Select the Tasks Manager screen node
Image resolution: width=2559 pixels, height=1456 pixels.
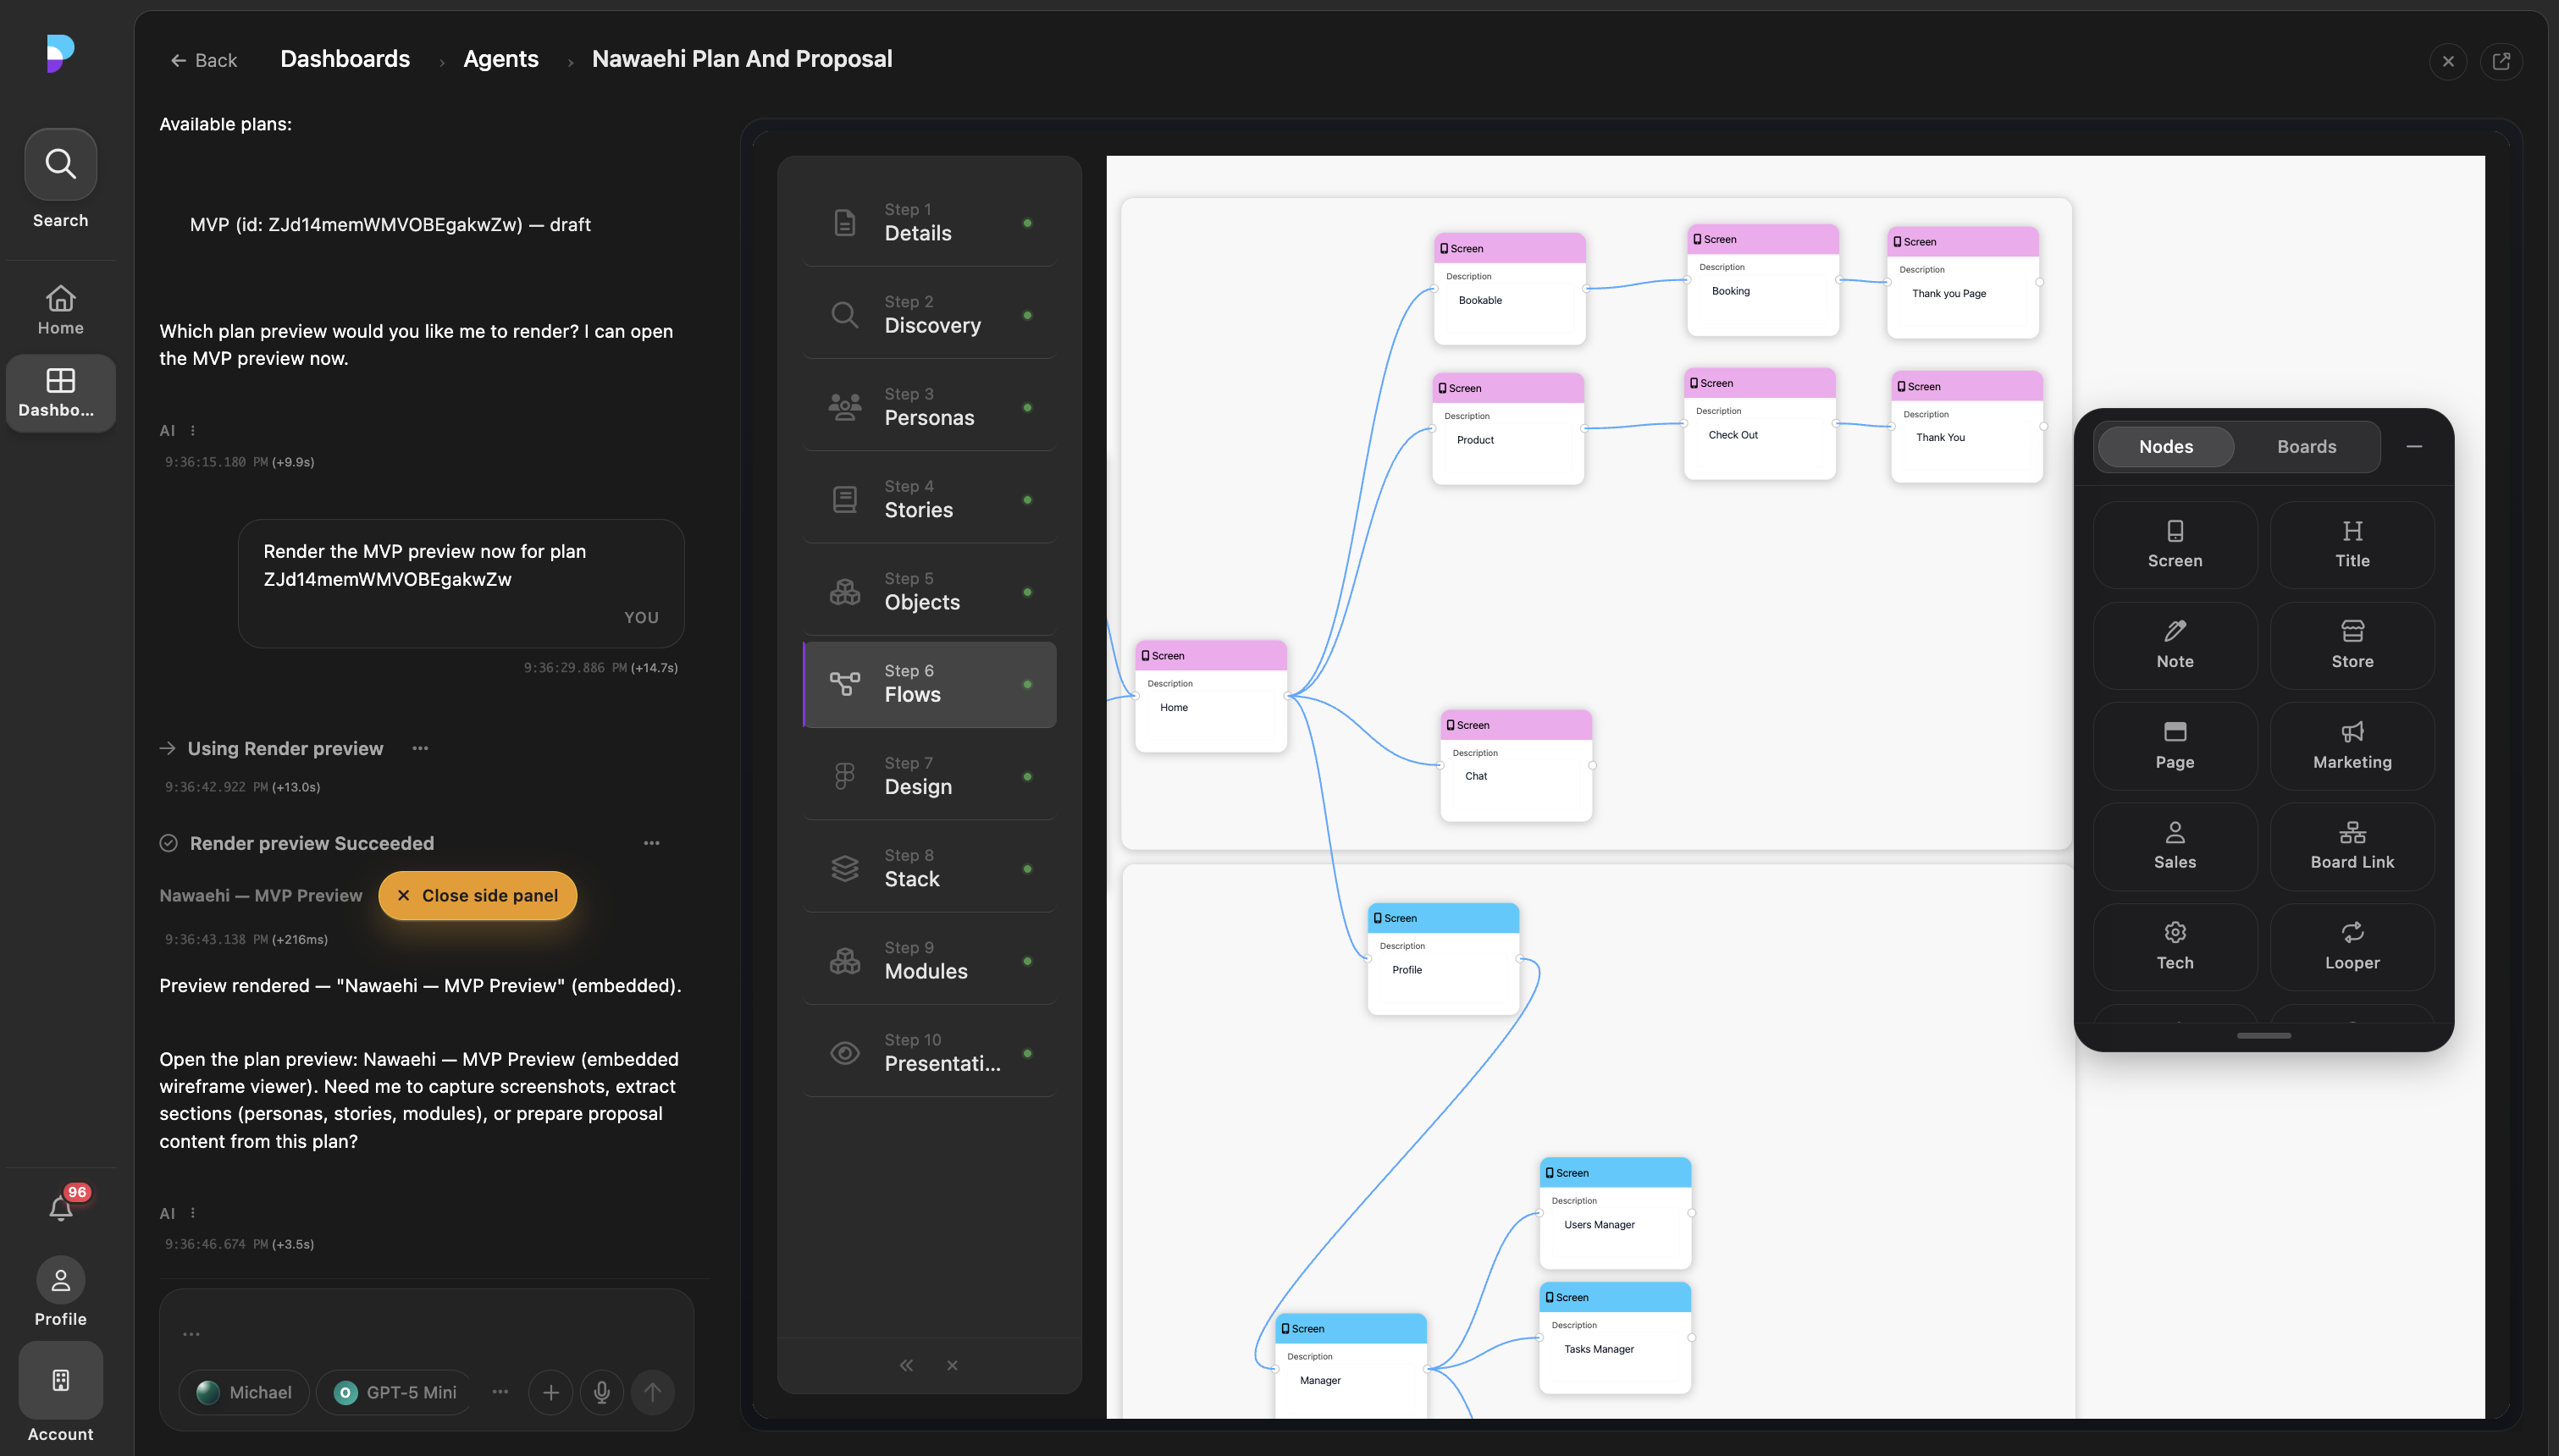tap(1615, 1338)
